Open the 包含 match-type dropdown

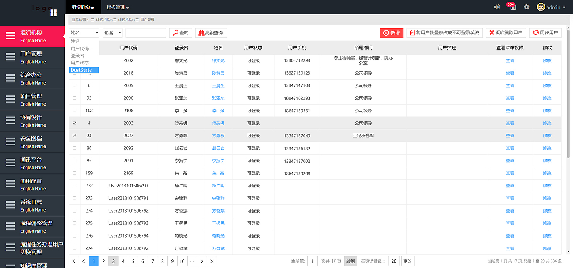click(112, 33)
